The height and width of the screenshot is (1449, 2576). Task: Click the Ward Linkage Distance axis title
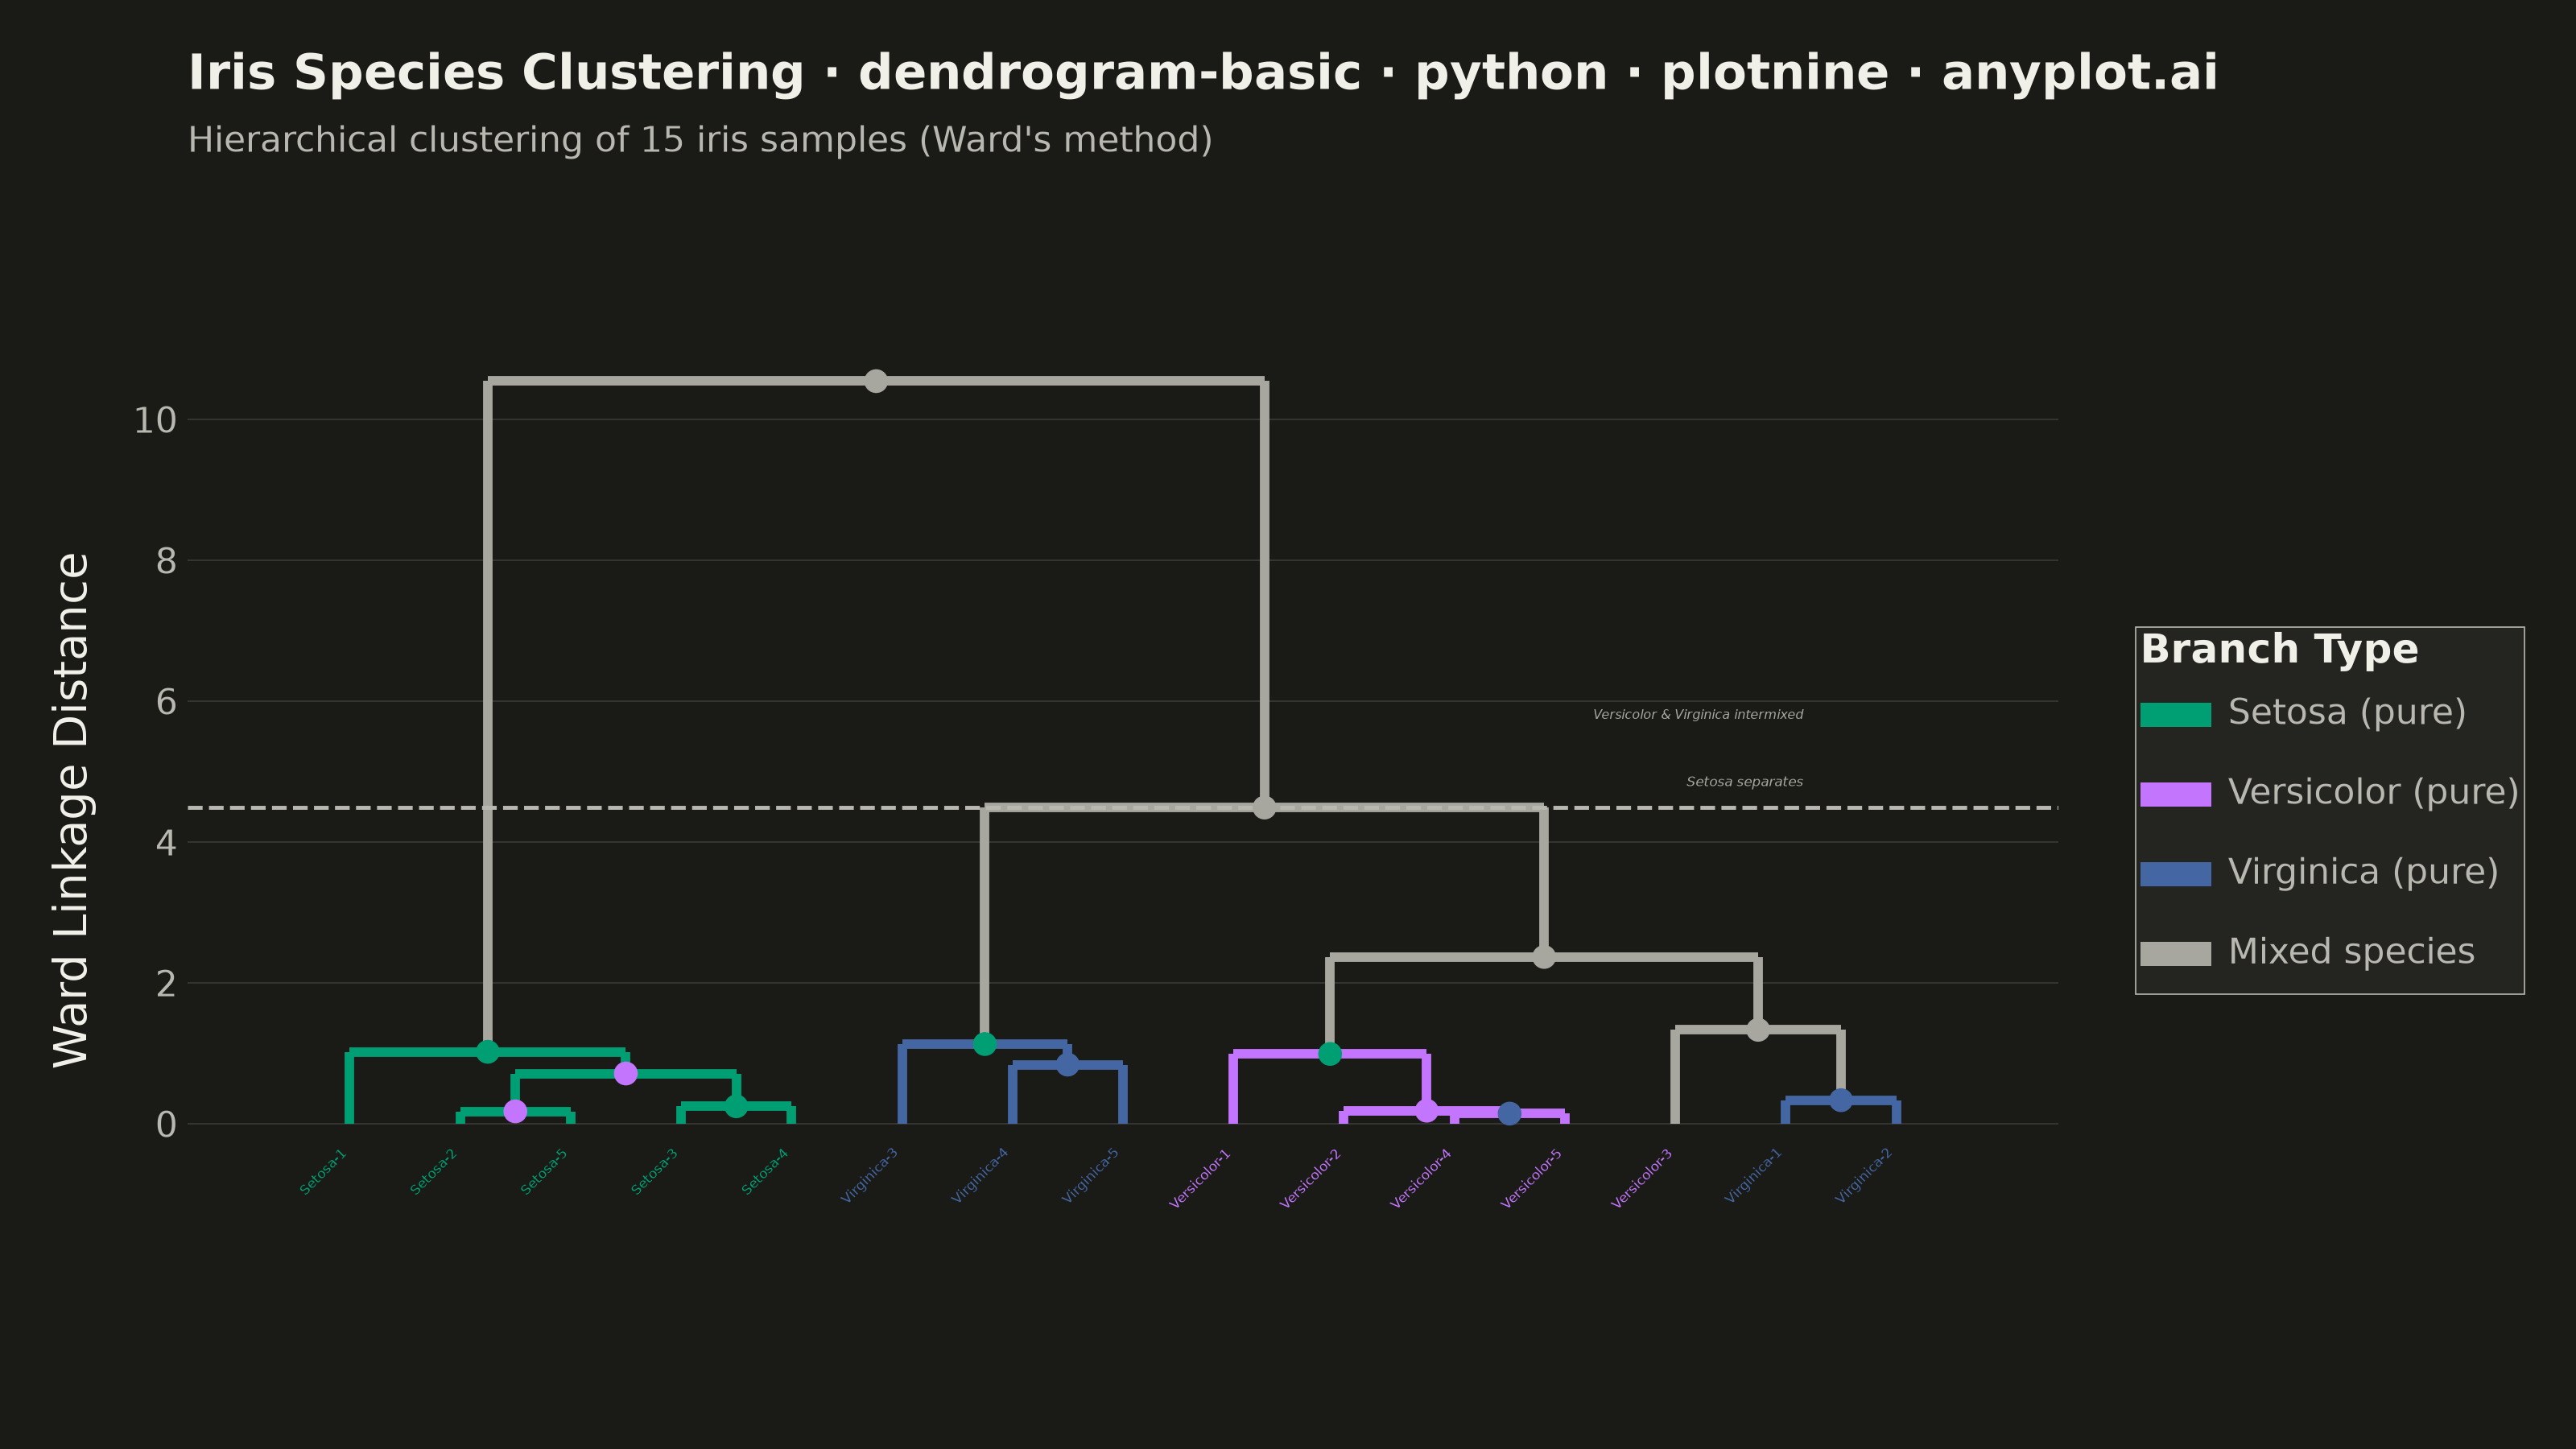[x=72, y=810]
